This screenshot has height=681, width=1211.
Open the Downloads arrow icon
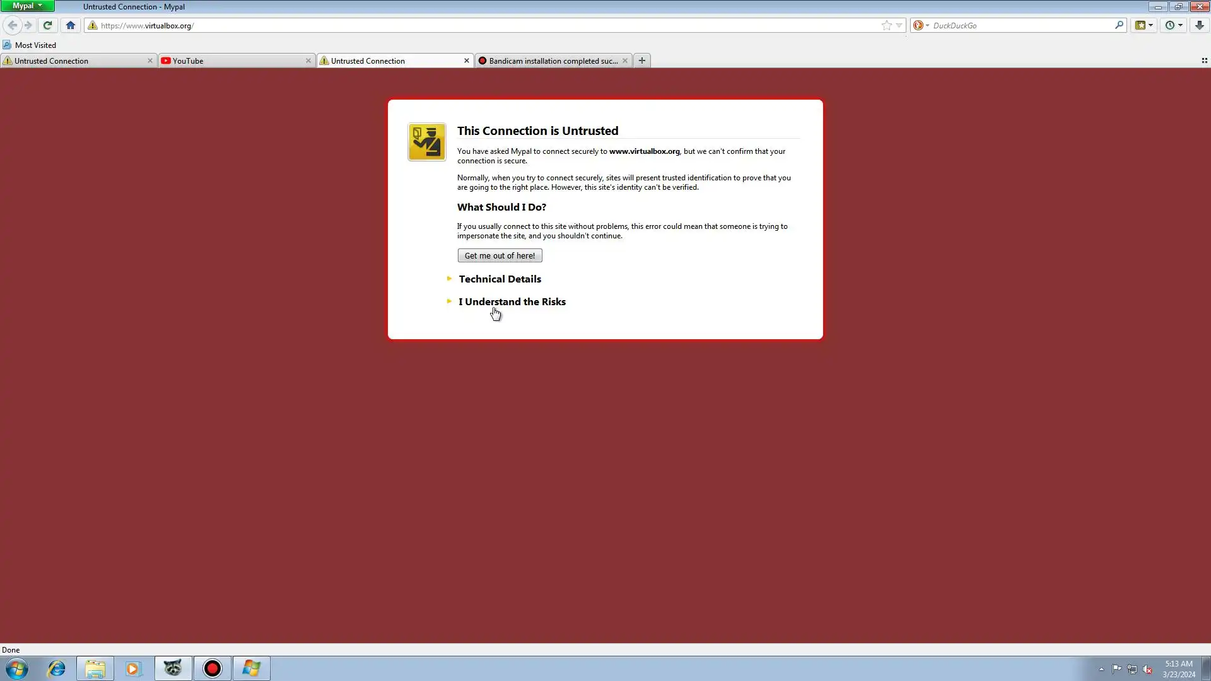pos(1199,25)
